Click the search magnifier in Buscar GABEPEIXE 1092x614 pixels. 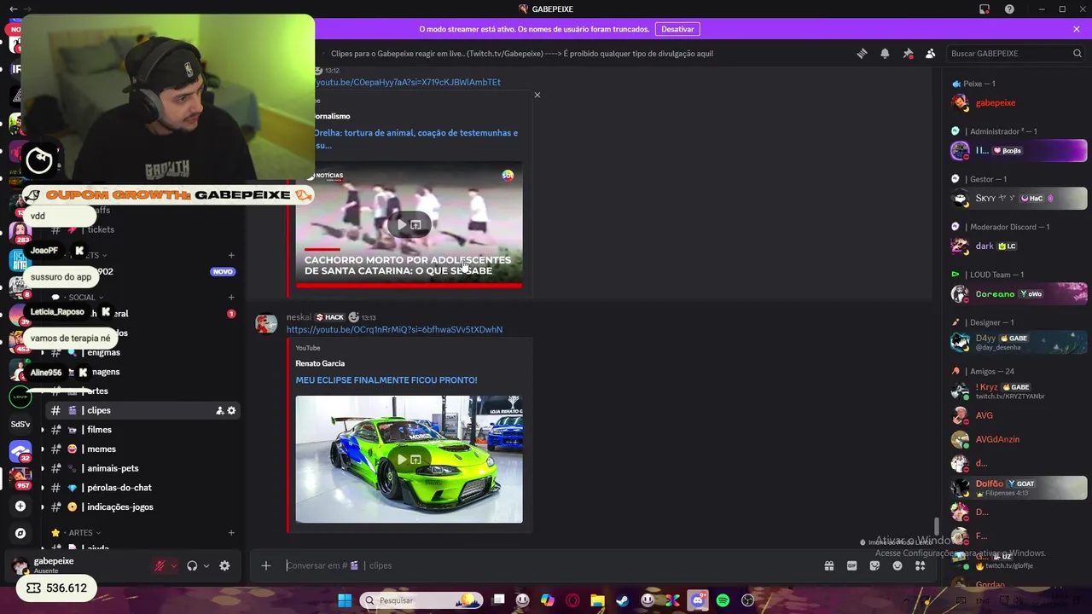[x=1077, y=53]
